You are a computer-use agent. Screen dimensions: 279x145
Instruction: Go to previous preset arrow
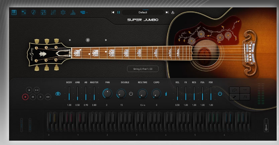pos(113,12)
